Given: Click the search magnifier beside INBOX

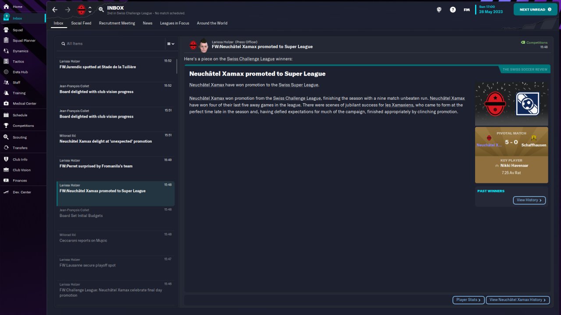Looking at the screenshot, I should tap(101, 10).
